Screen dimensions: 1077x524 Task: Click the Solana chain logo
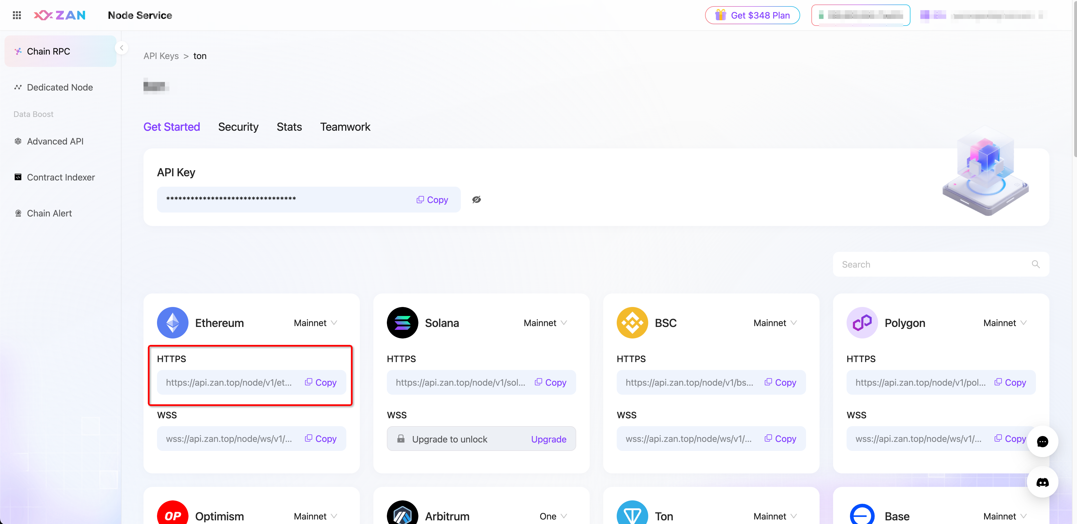pos(402,323)
